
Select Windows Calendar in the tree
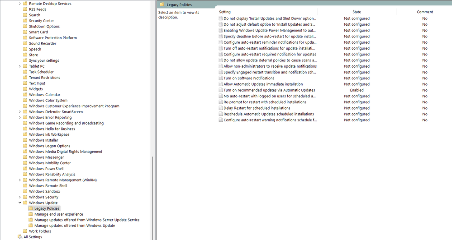[44, 95]
